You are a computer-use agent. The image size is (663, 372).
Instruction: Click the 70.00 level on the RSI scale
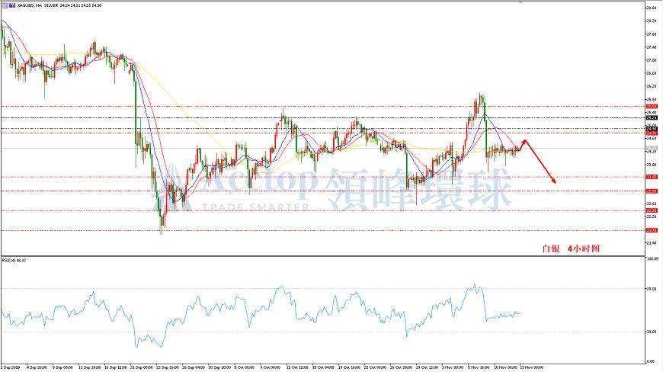click(x=652, y=289)
